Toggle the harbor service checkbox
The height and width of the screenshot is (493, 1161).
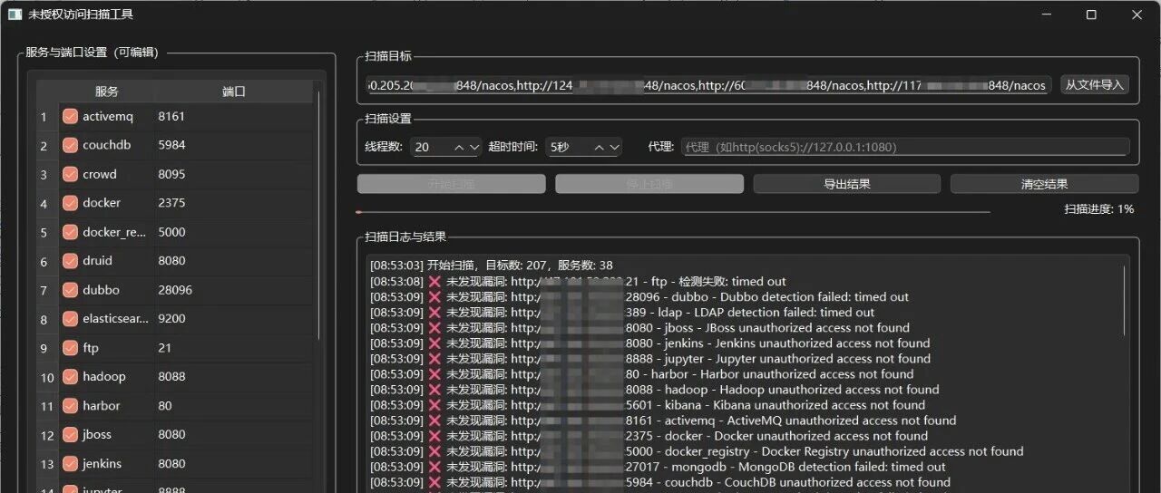click(x=70, y=406)
